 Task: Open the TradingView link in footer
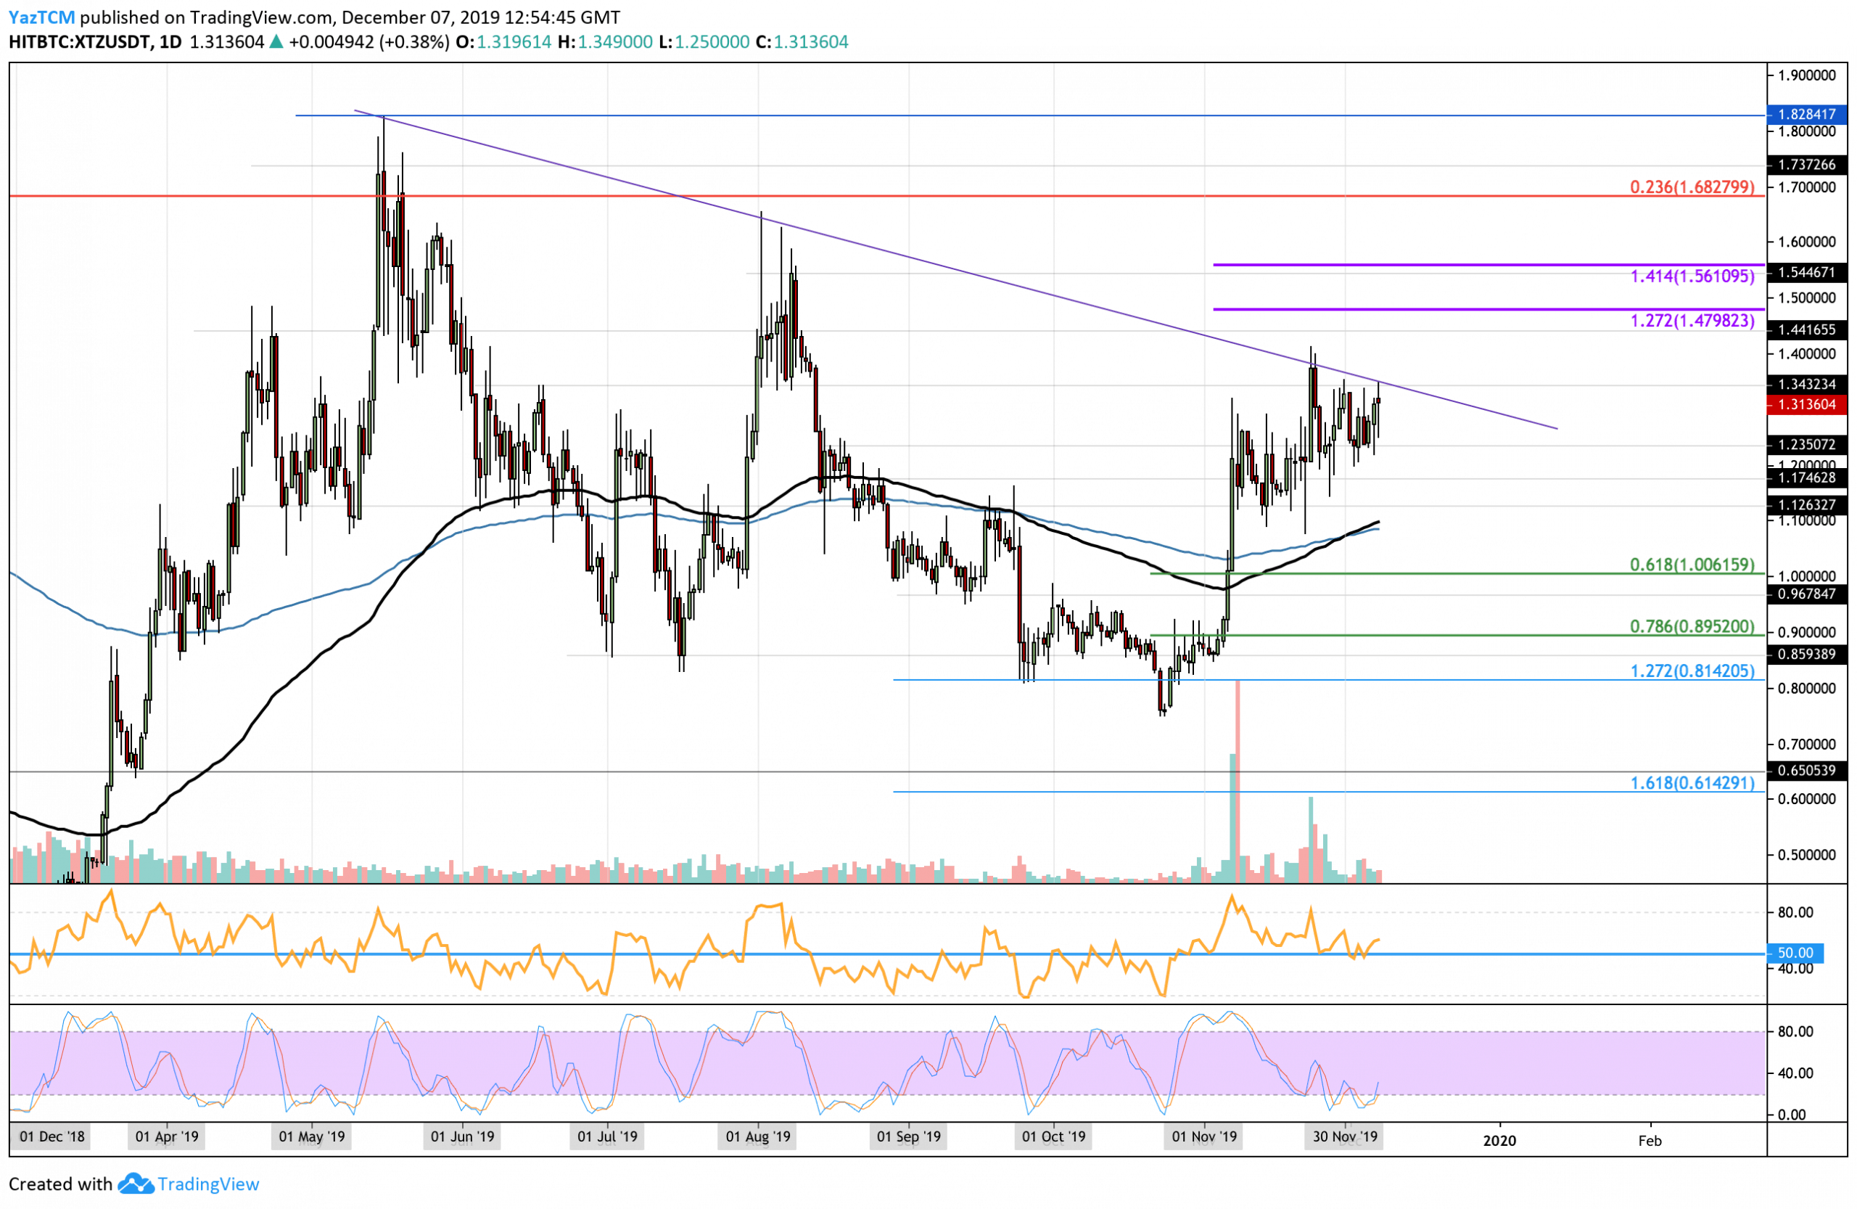tap(208, 1184)
